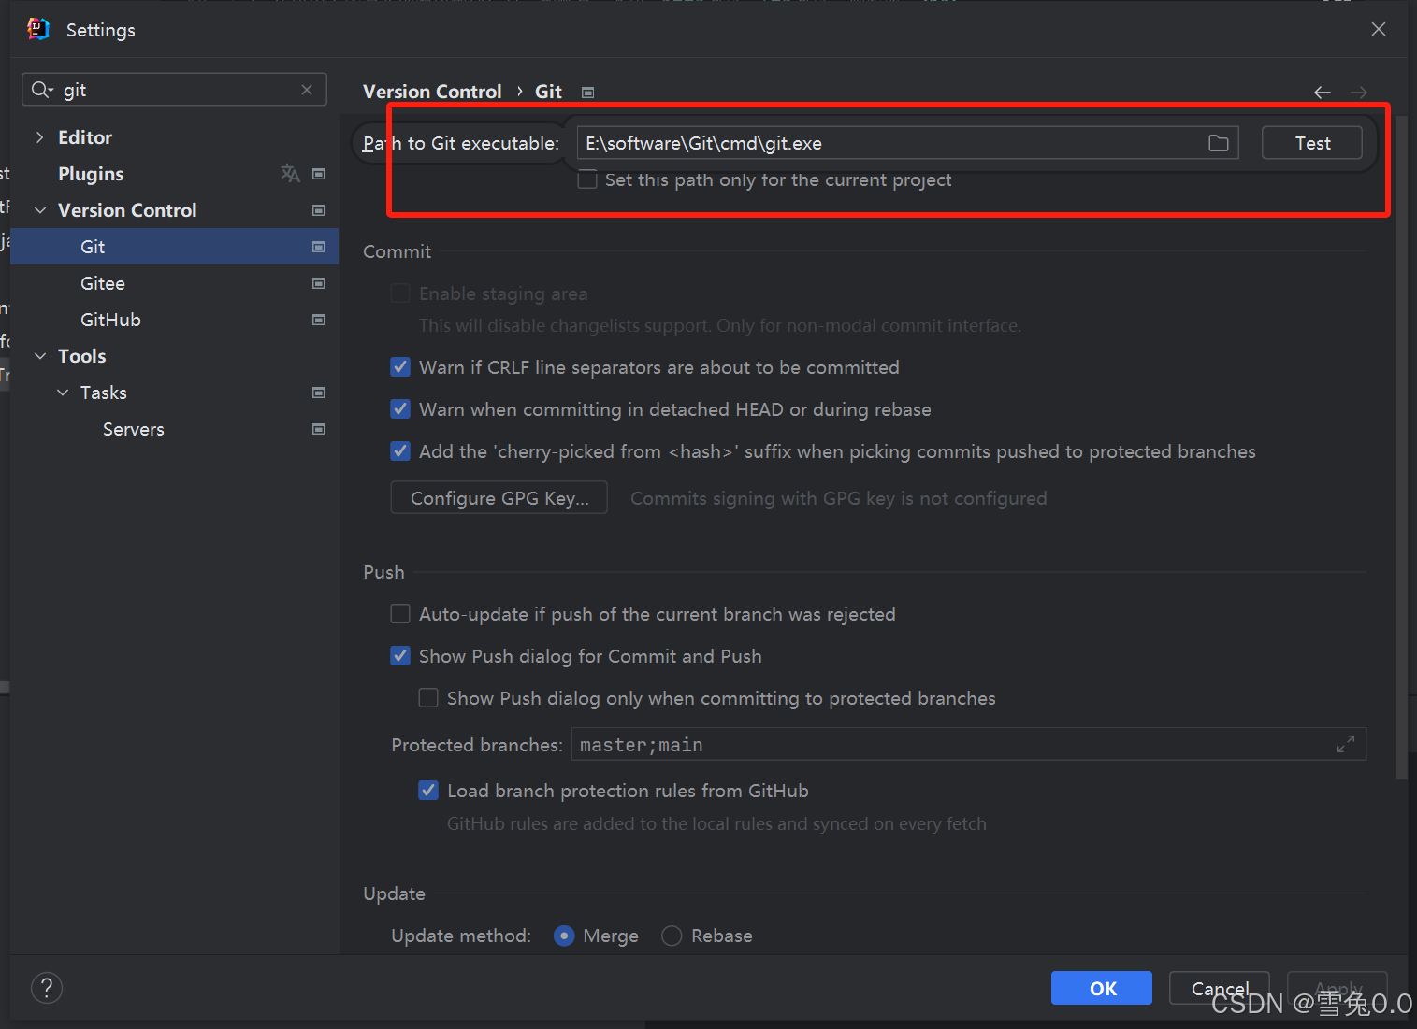Click the Git row marker icon

318,247
